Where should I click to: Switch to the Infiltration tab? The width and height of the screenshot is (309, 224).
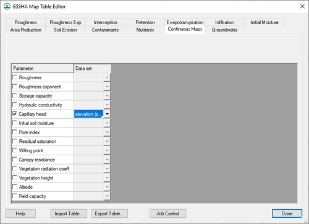coord(224,22)
